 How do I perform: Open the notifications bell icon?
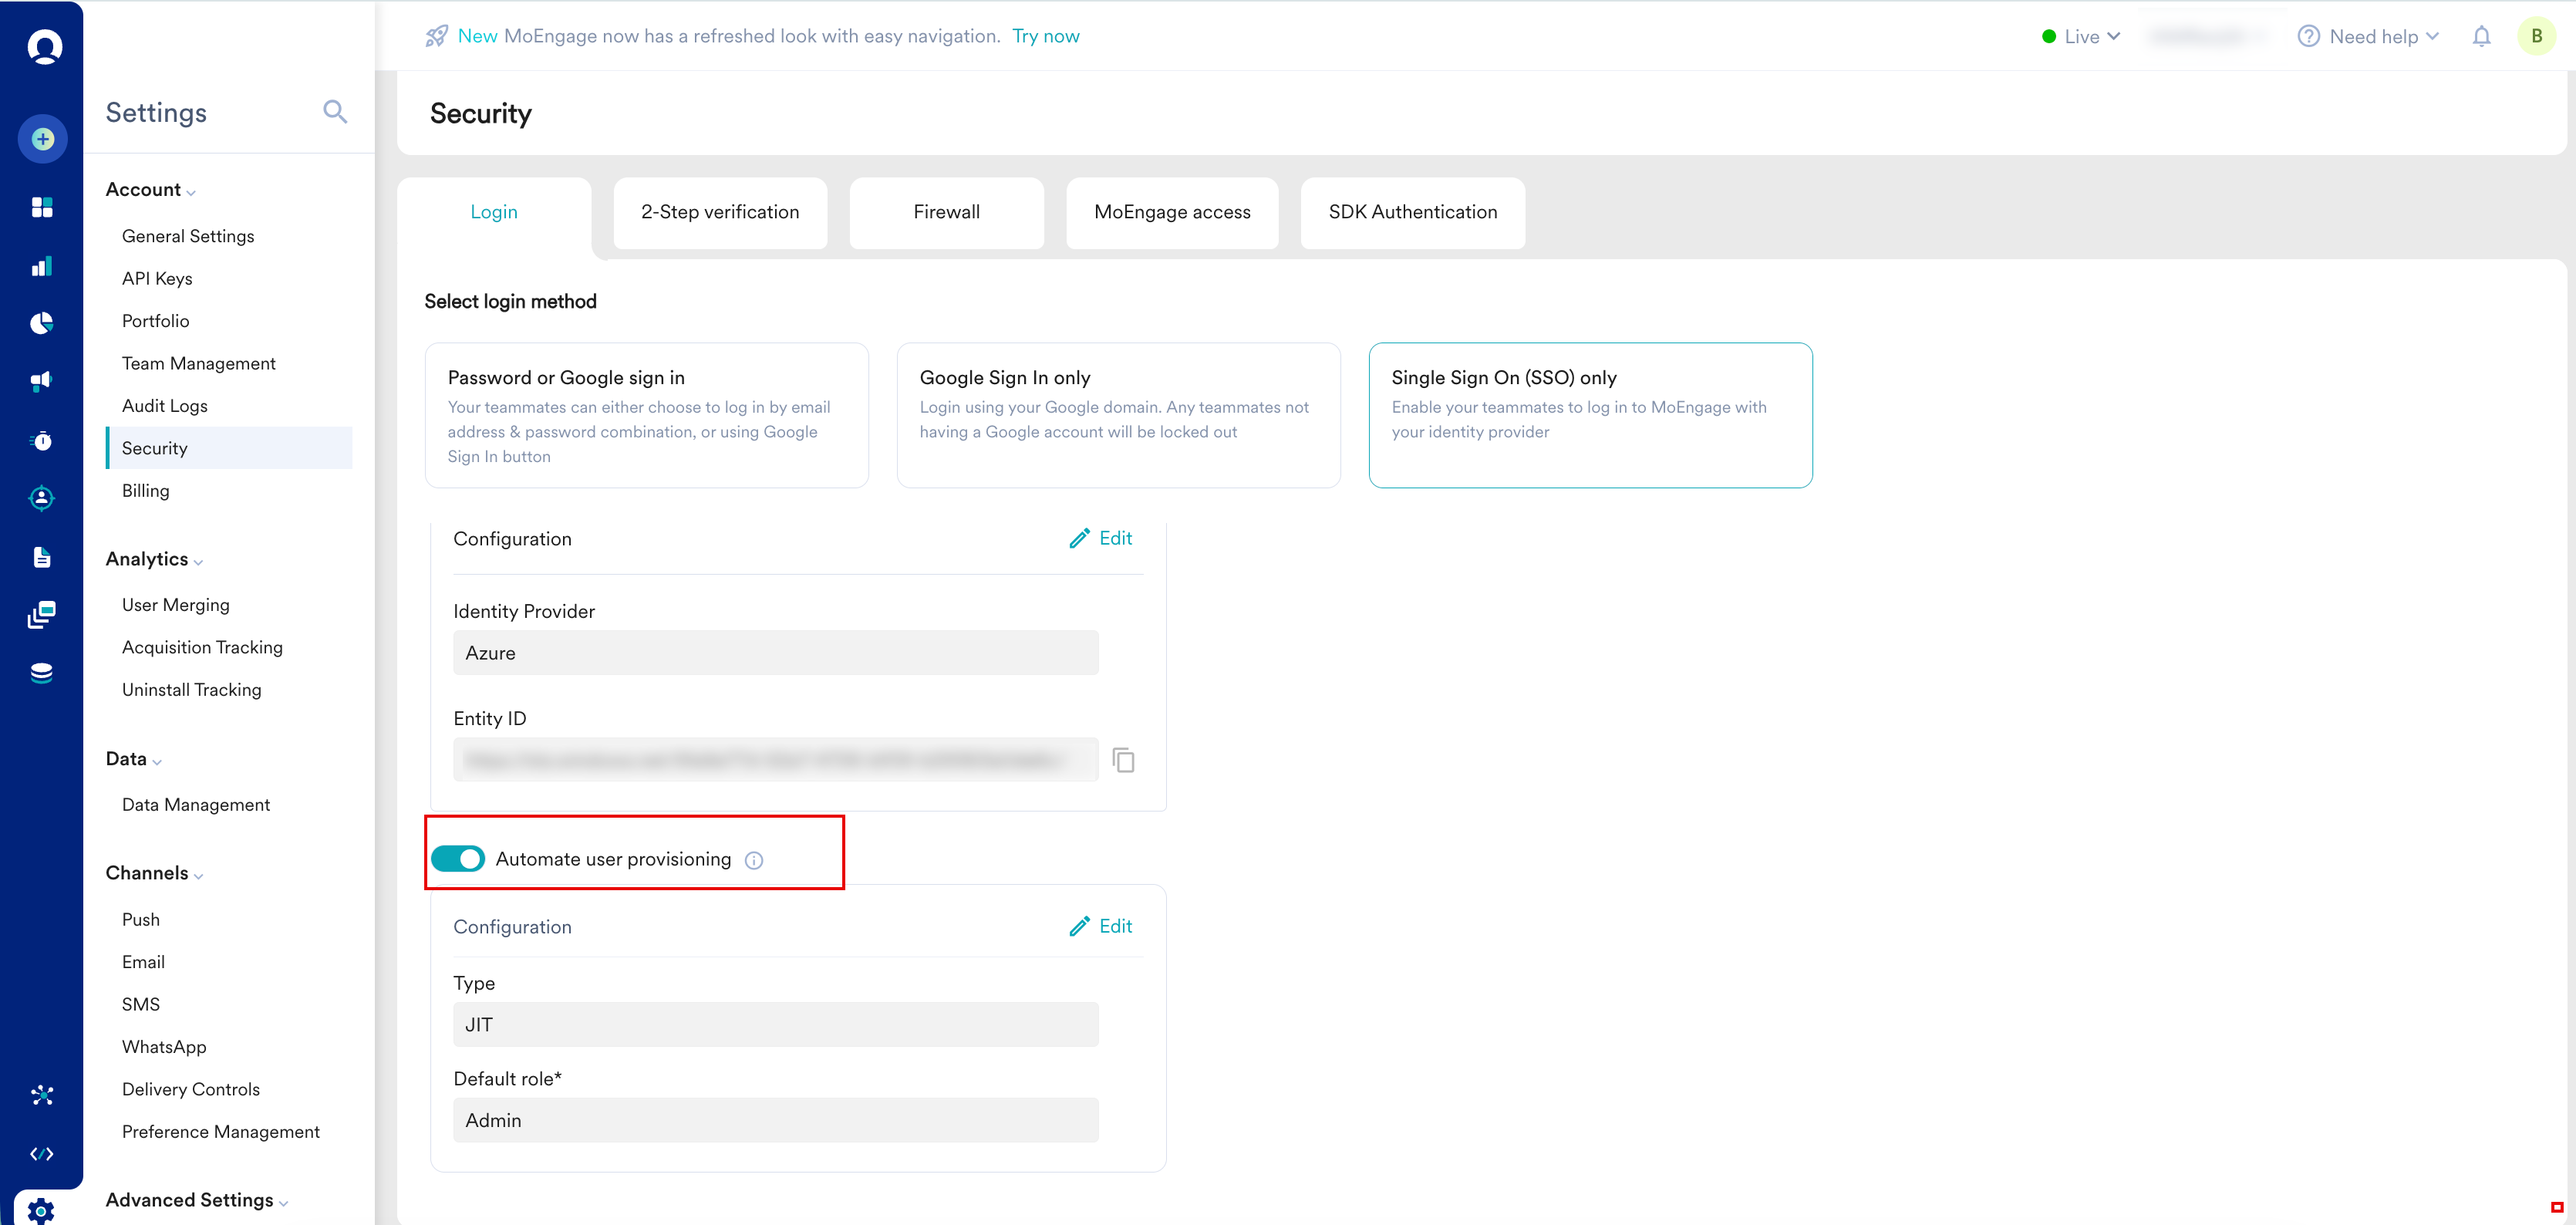tap(2481, 37)
